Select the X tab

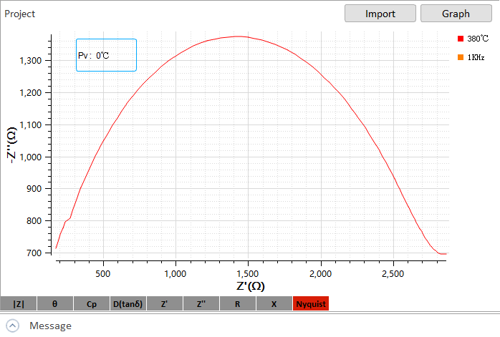[274, 304]
